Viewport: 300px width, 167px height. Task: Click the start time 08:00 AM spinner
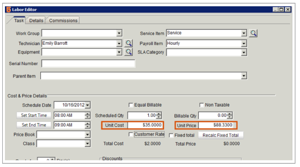(87, 115)
